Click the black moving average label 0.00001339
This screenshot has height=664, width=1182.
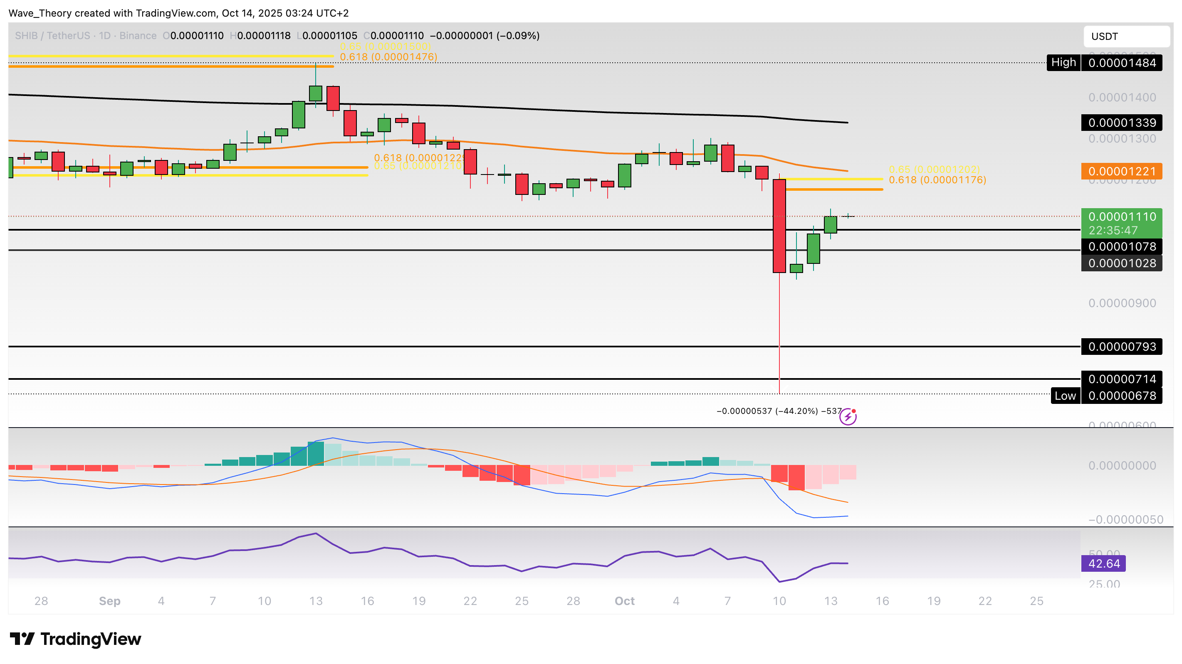point(1121,123)
